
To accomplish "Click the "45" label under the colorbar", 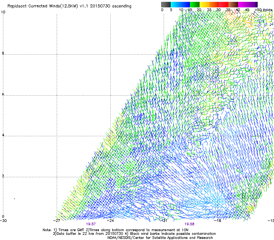I will (247, 10).
